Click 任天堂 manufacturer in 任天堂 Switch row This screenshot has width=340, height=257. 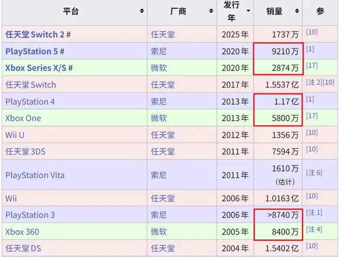[163, 85]
